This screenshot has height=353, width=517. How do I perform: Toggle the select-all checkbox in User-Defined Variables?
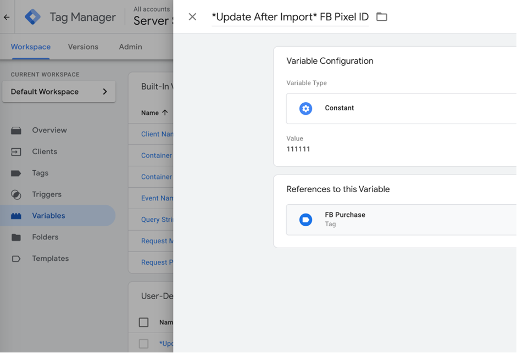(143, 322)
